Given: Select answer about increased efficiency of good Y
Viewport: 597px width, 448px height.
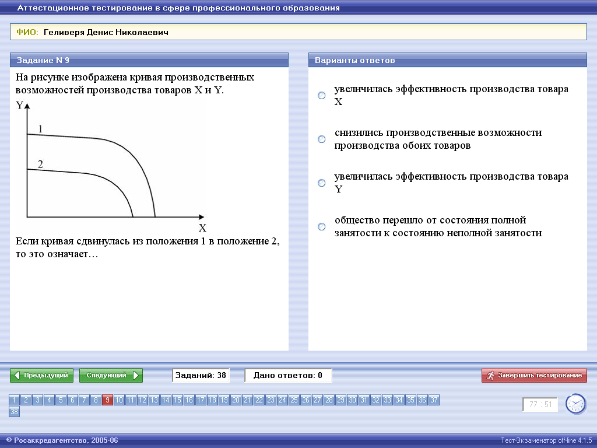Looking at the screenshot, I should click(322, 183).
